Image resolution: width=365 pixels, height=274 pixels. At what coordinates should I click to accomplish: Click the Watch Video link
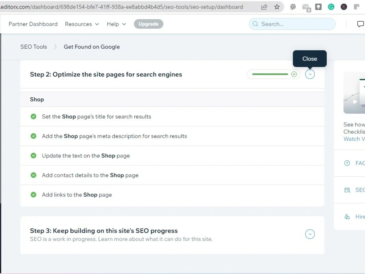pos(354,139)
